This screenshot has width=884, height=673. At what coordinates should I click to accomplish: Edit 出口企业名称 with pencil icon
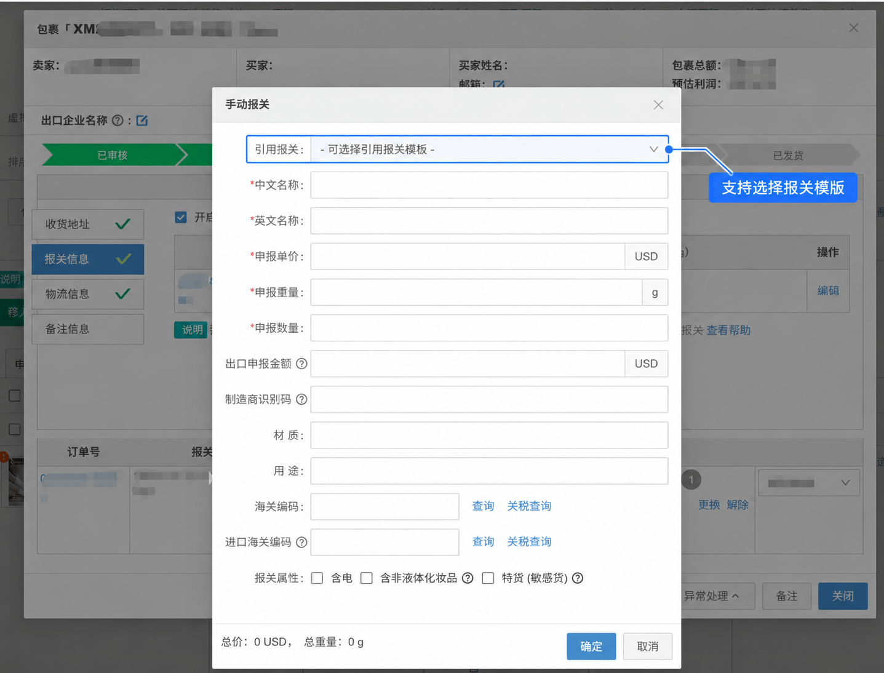[142, 121]
